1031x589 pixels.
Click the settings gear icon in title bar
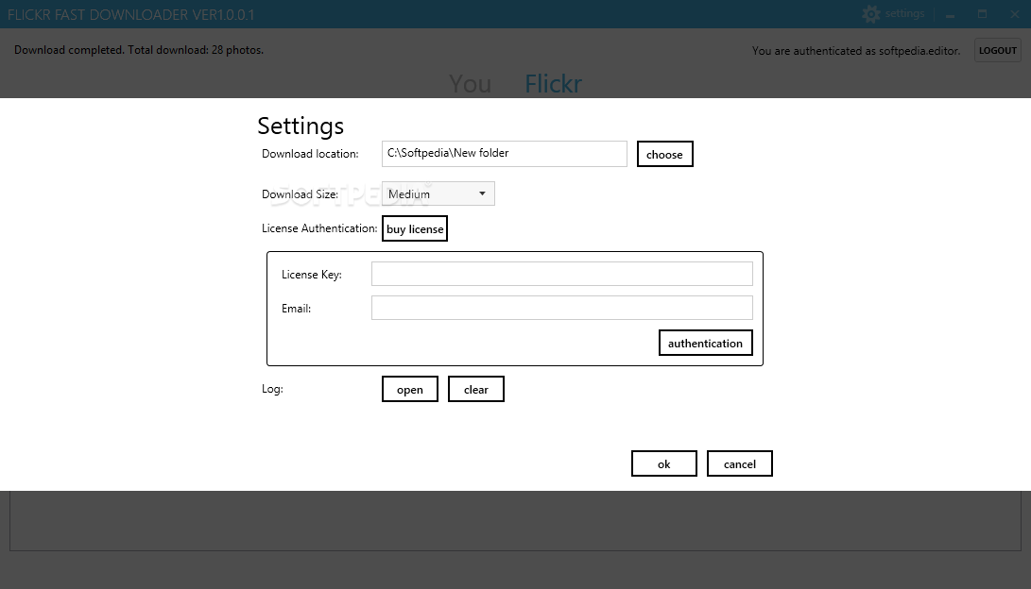(870, 14)
